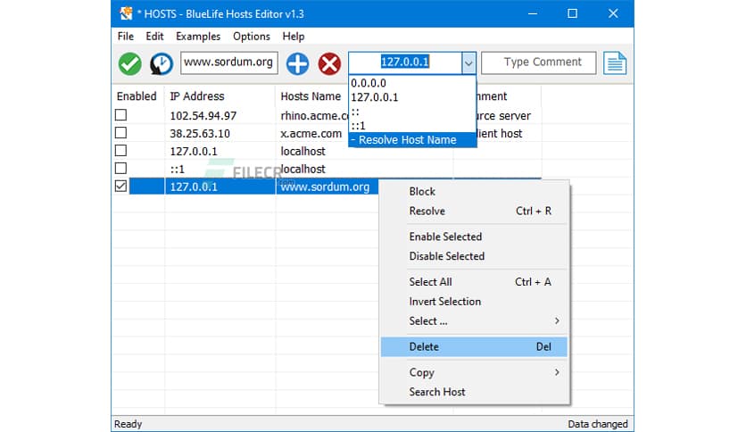Choose 127.0.0.1 from the IP dropdown list

coord(412,97)
